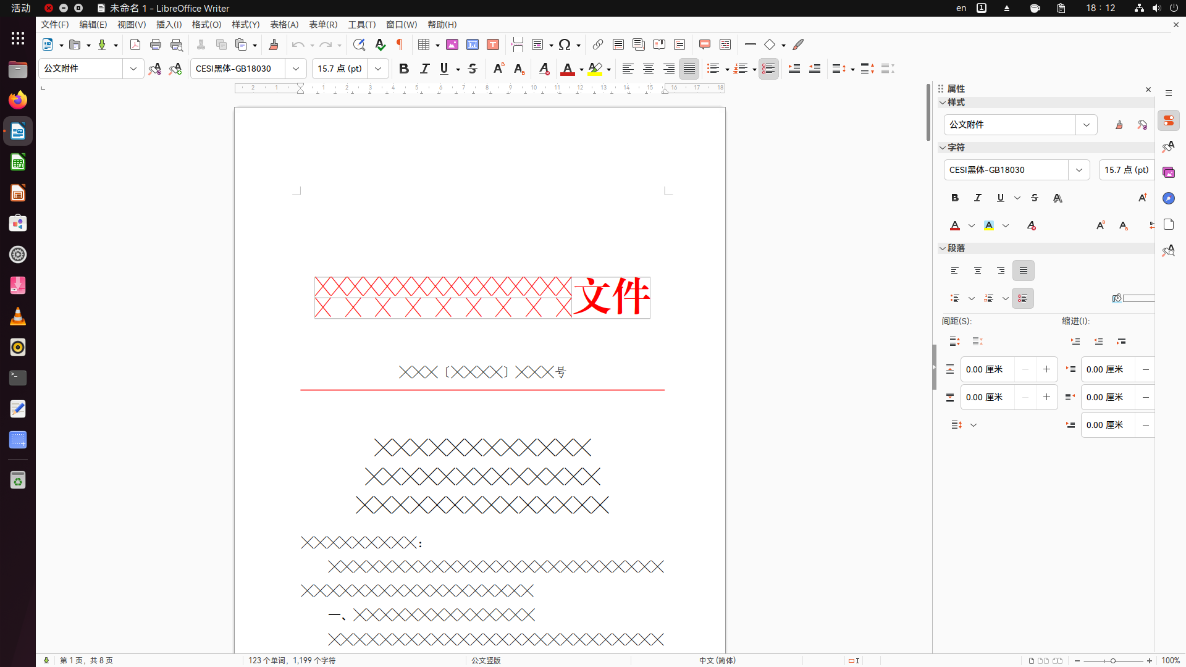Insert a hyperlink
Viewport: 1186px width, 667px height.
pos(598,44)
